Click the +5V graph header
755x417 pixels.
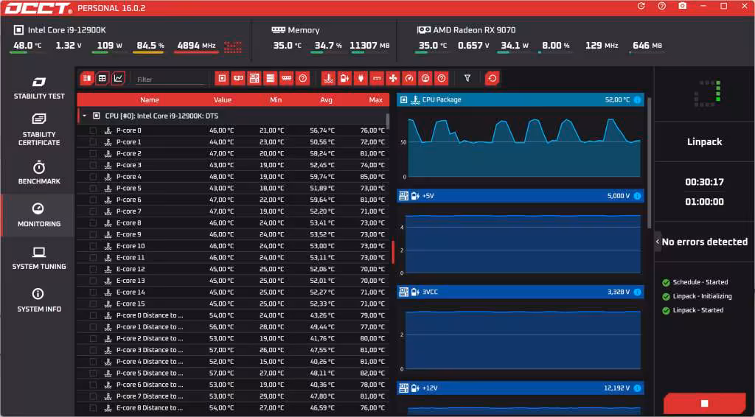coord(520,196)
